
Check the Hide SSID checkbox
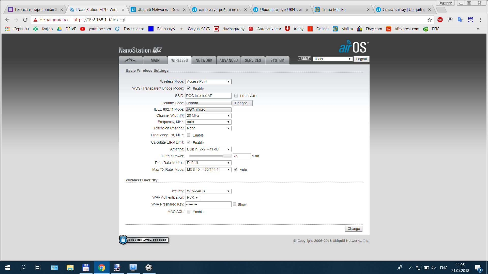236,96
